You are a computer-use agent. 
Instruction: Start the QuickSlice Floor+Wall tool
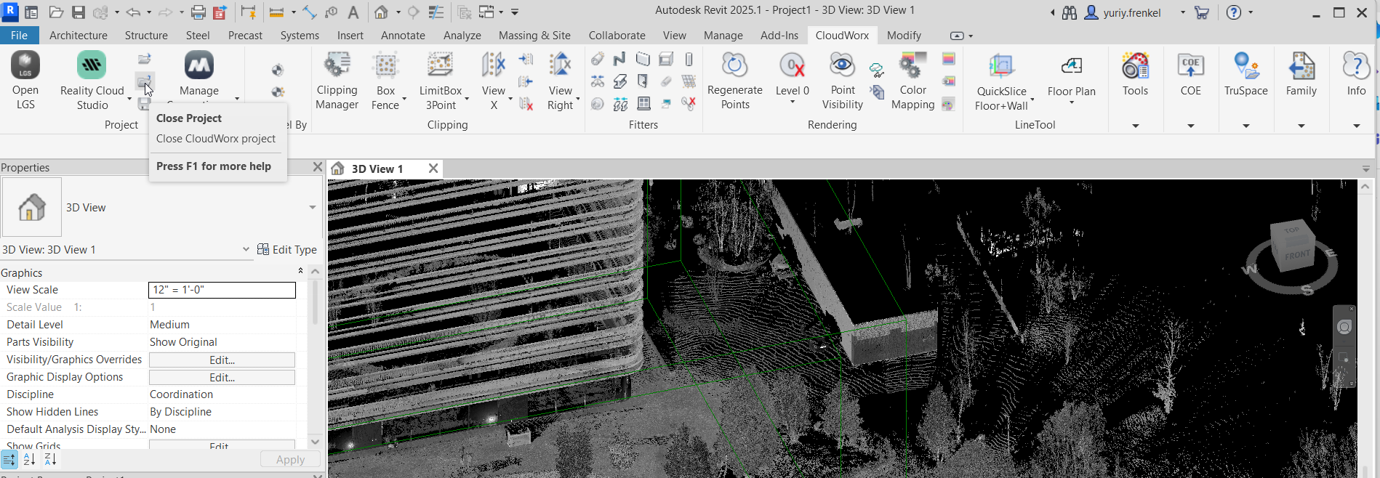click(1001, 80)
